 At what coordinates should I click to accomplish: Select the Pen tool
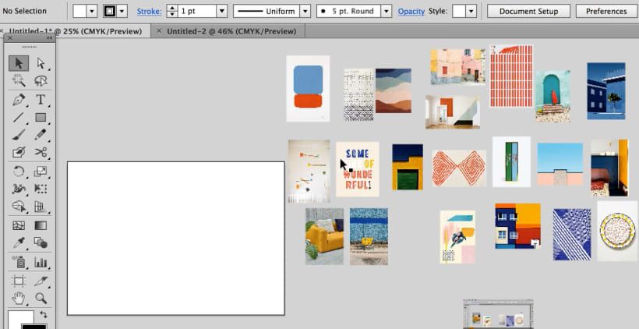click(19, 100)
